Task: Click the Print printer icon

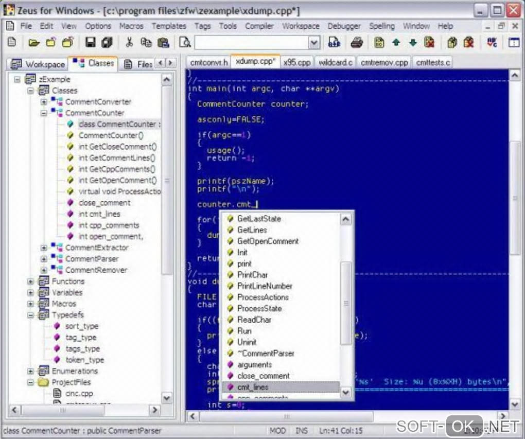Action: click(x=357, y=43)
